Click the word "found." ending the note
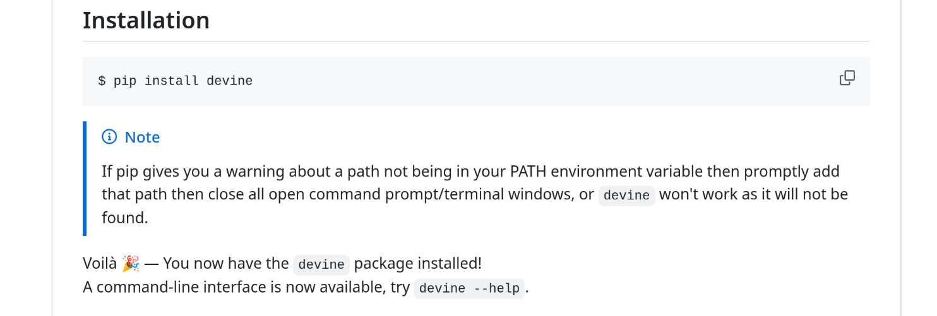This screenshot has height=316, width=937. pos(125,218)
